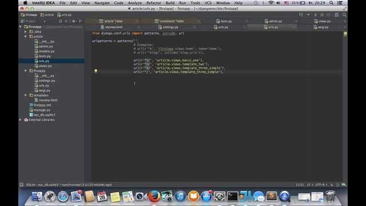The width and height of the screenshot is (366, 206).
Task: Click the Make Project toolbar icon
Action: coord(301,15)
